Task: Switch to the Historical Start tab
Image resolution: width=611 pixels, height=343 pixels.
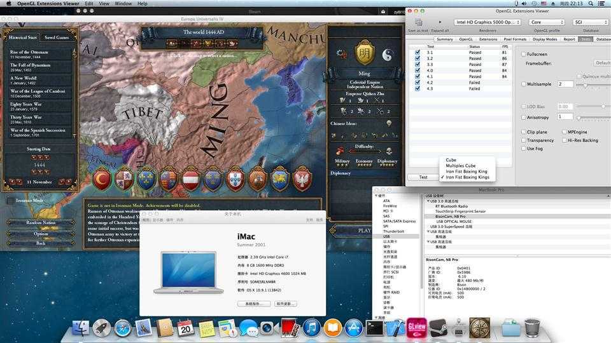Action: coord(23,37)
